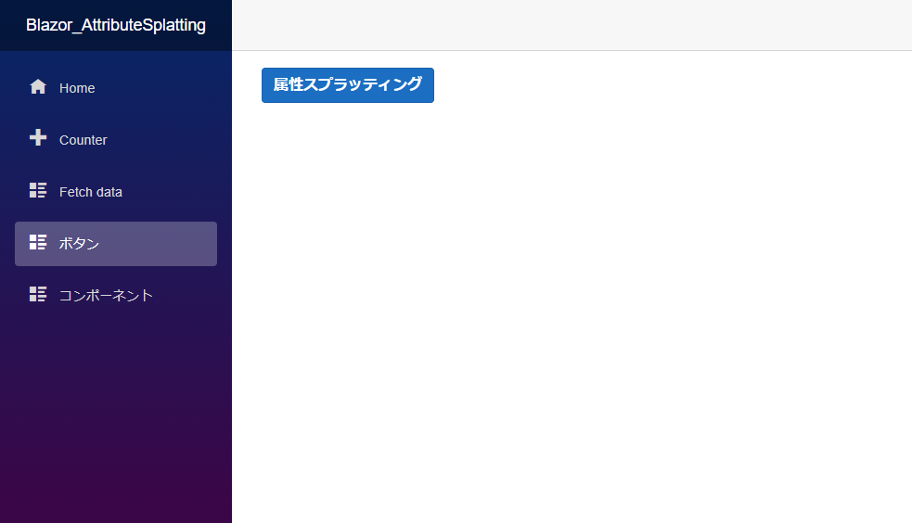The height and width of the screenshot is (523, 912).
Task: Select the ボタン nav item
Action: click(x=116, y=244)
